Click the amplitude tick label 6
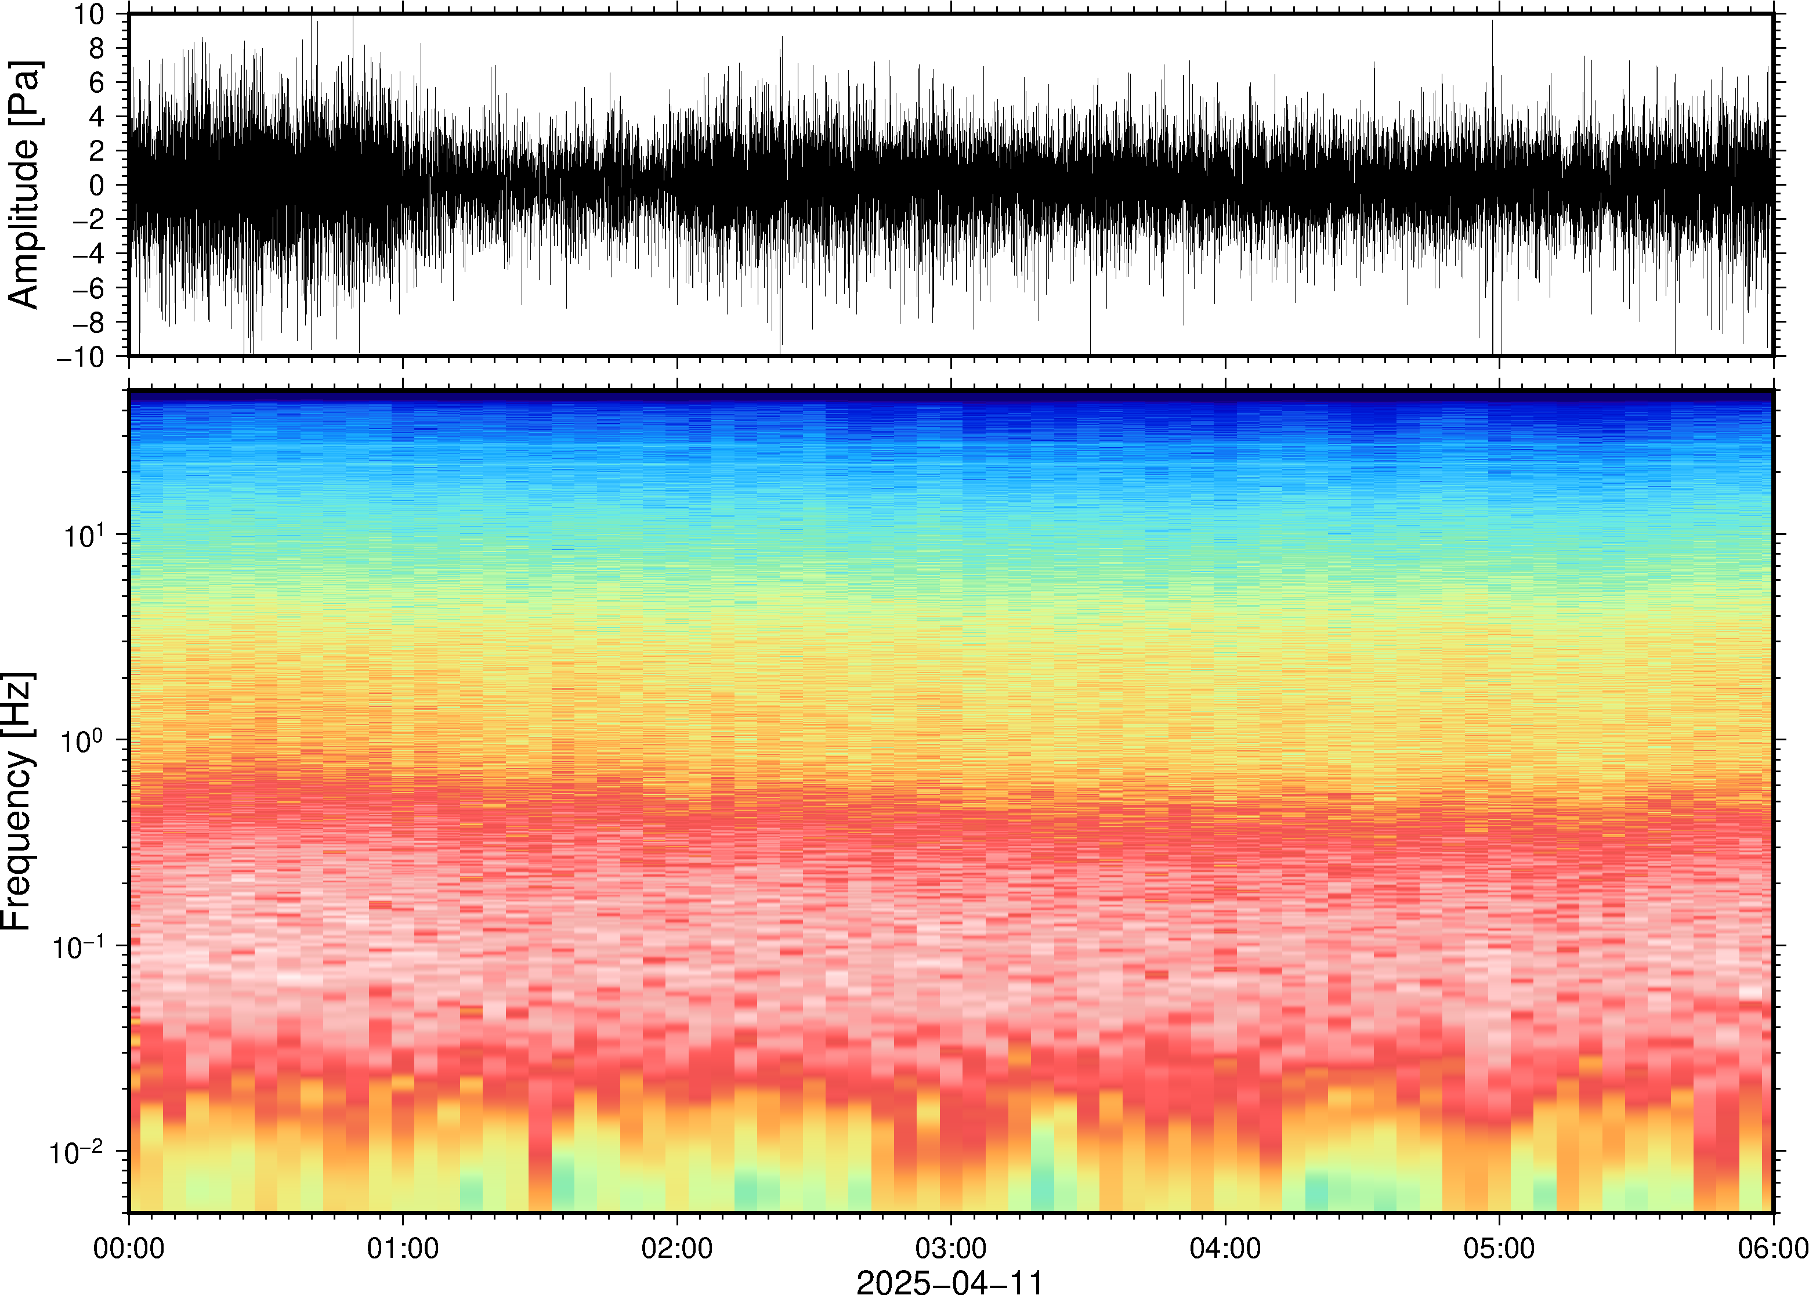This screenshot has height=1295, width=1809. point(97,83)
